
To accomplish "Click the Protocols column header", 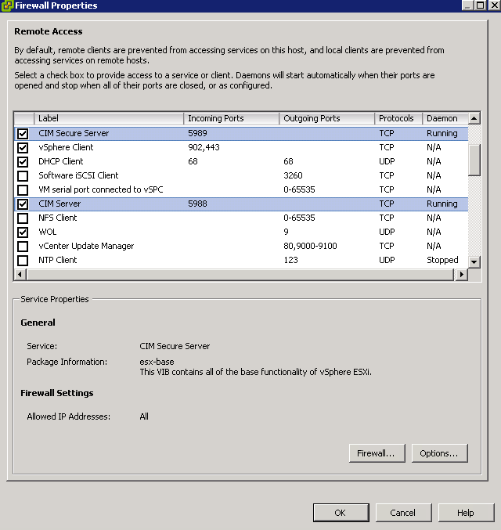I will pos(398,119).
